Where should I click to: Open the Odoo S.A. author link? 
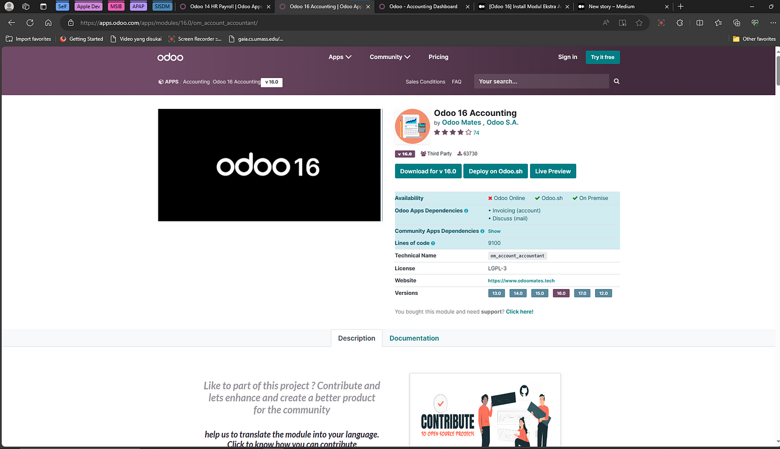point(503,122)
